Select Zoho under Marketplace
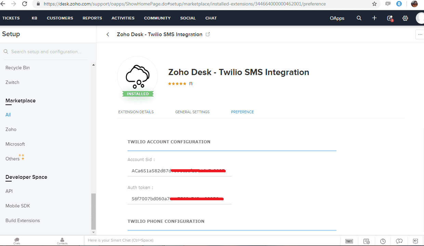Screen dimensions: 424x246 [11, 129]
